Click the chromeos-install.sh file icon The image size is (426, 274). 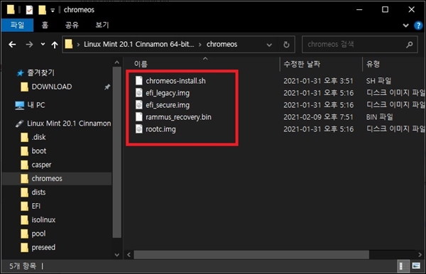pyautogui.click(x=139, y=81)
